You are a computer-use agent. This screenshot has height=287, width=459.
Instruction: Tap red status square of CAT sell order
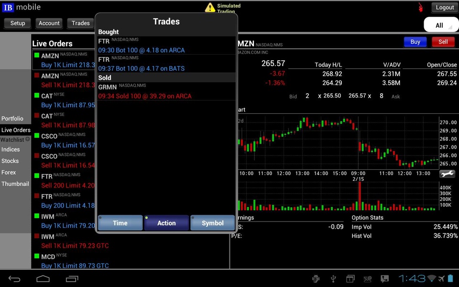coord(37,115)
